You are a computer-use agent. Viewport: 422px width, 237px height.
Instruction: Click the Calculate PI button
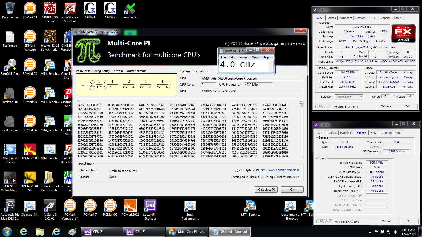[266, 190]
